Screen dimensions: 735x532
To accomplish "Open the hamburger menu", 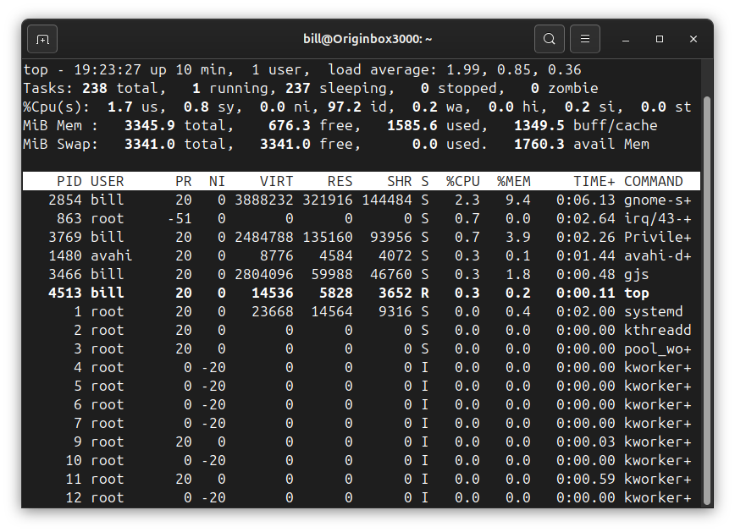I will point(584,39).
